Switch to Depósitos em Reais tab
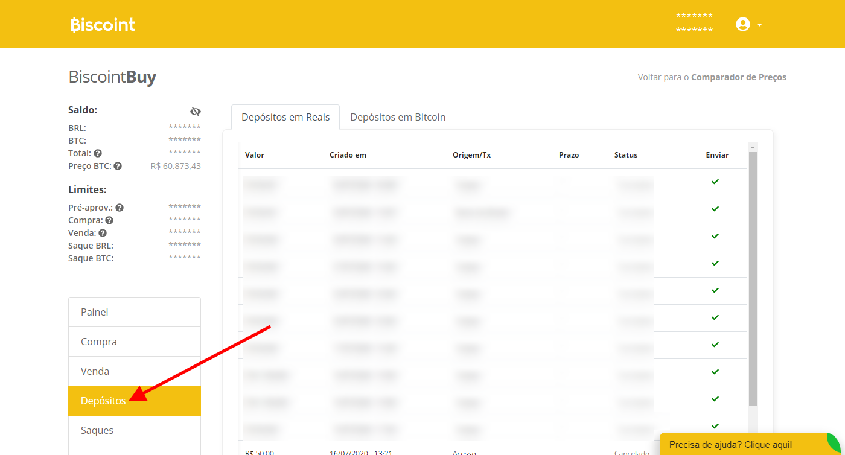Screen dimensions: 845x455 coord(285,117)
